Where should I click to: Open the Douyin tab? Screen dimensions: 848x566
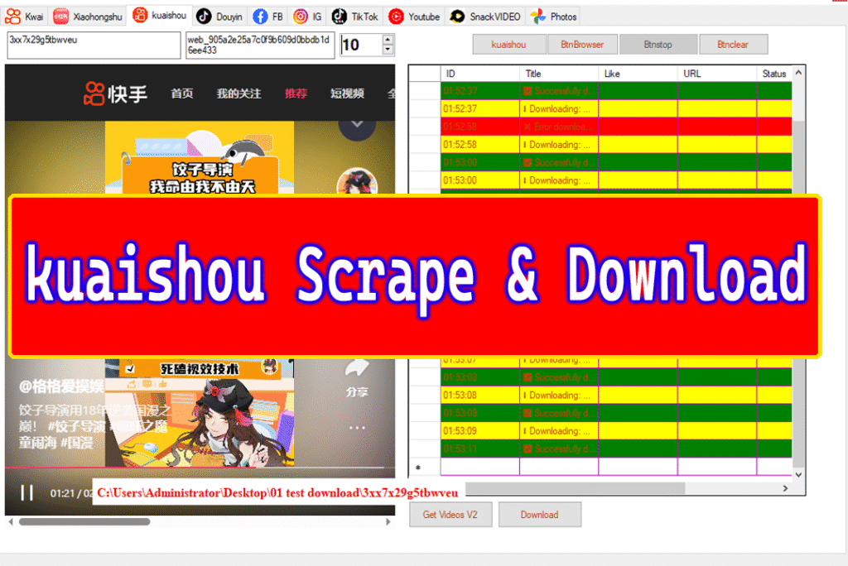pos(219,17)
